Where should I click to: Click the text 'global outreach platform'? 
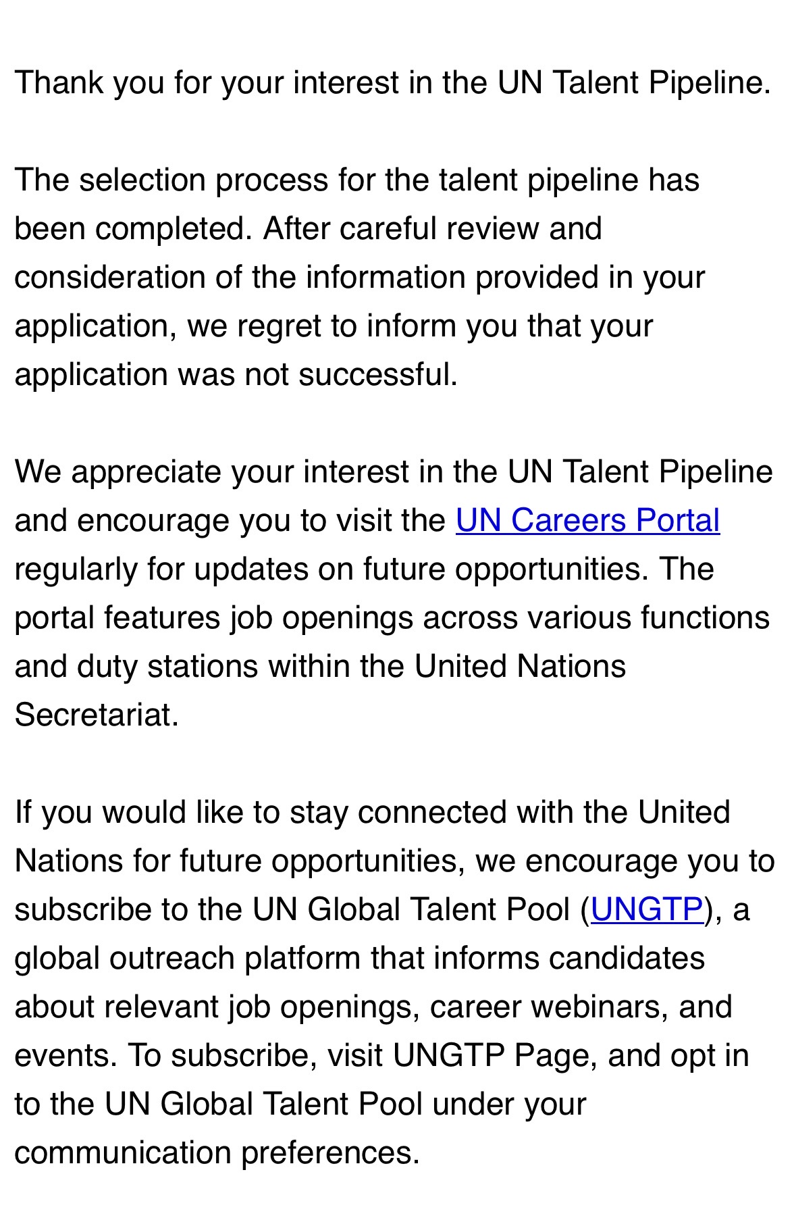pyautogui.click(x=188, y=958)
